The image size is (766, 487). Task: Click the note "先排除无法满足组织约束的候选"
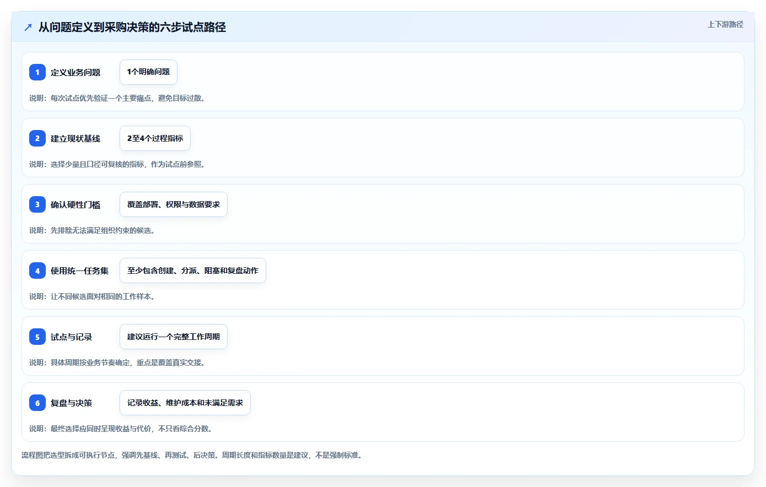(x=101, y=230)
